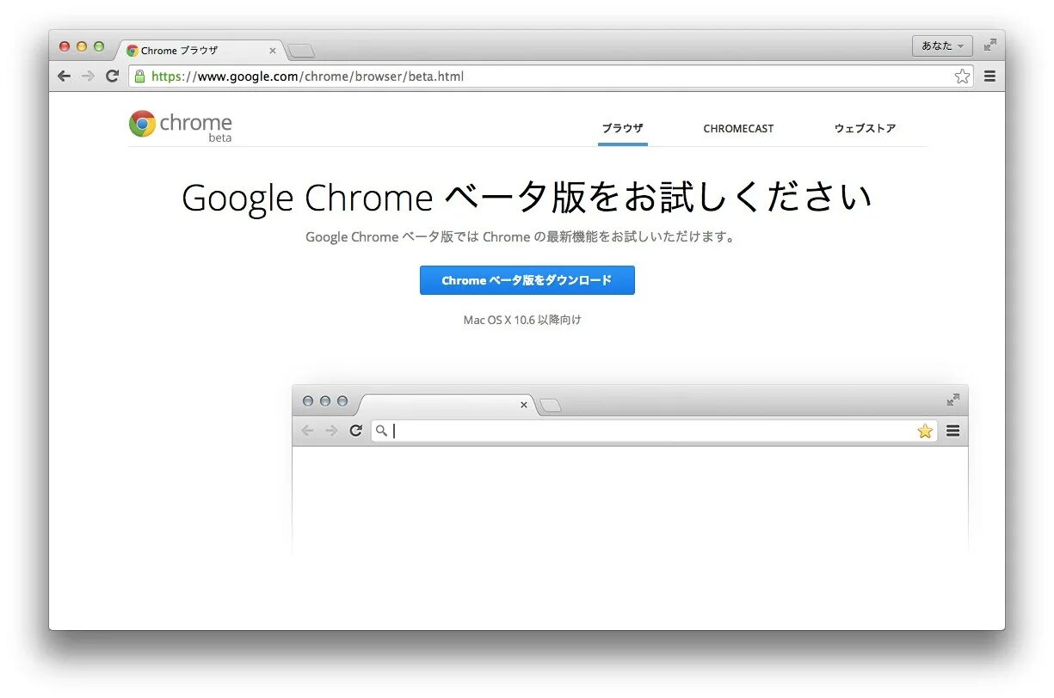The height and width of the screenshot is (698, 1054).
Task: Go back using the browser back arrow
Action: coord(64,77)
